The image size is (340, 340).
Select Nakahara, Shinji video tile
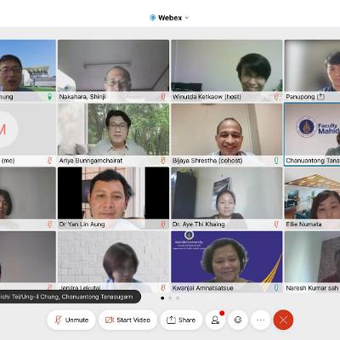click(x=113, y=71)
